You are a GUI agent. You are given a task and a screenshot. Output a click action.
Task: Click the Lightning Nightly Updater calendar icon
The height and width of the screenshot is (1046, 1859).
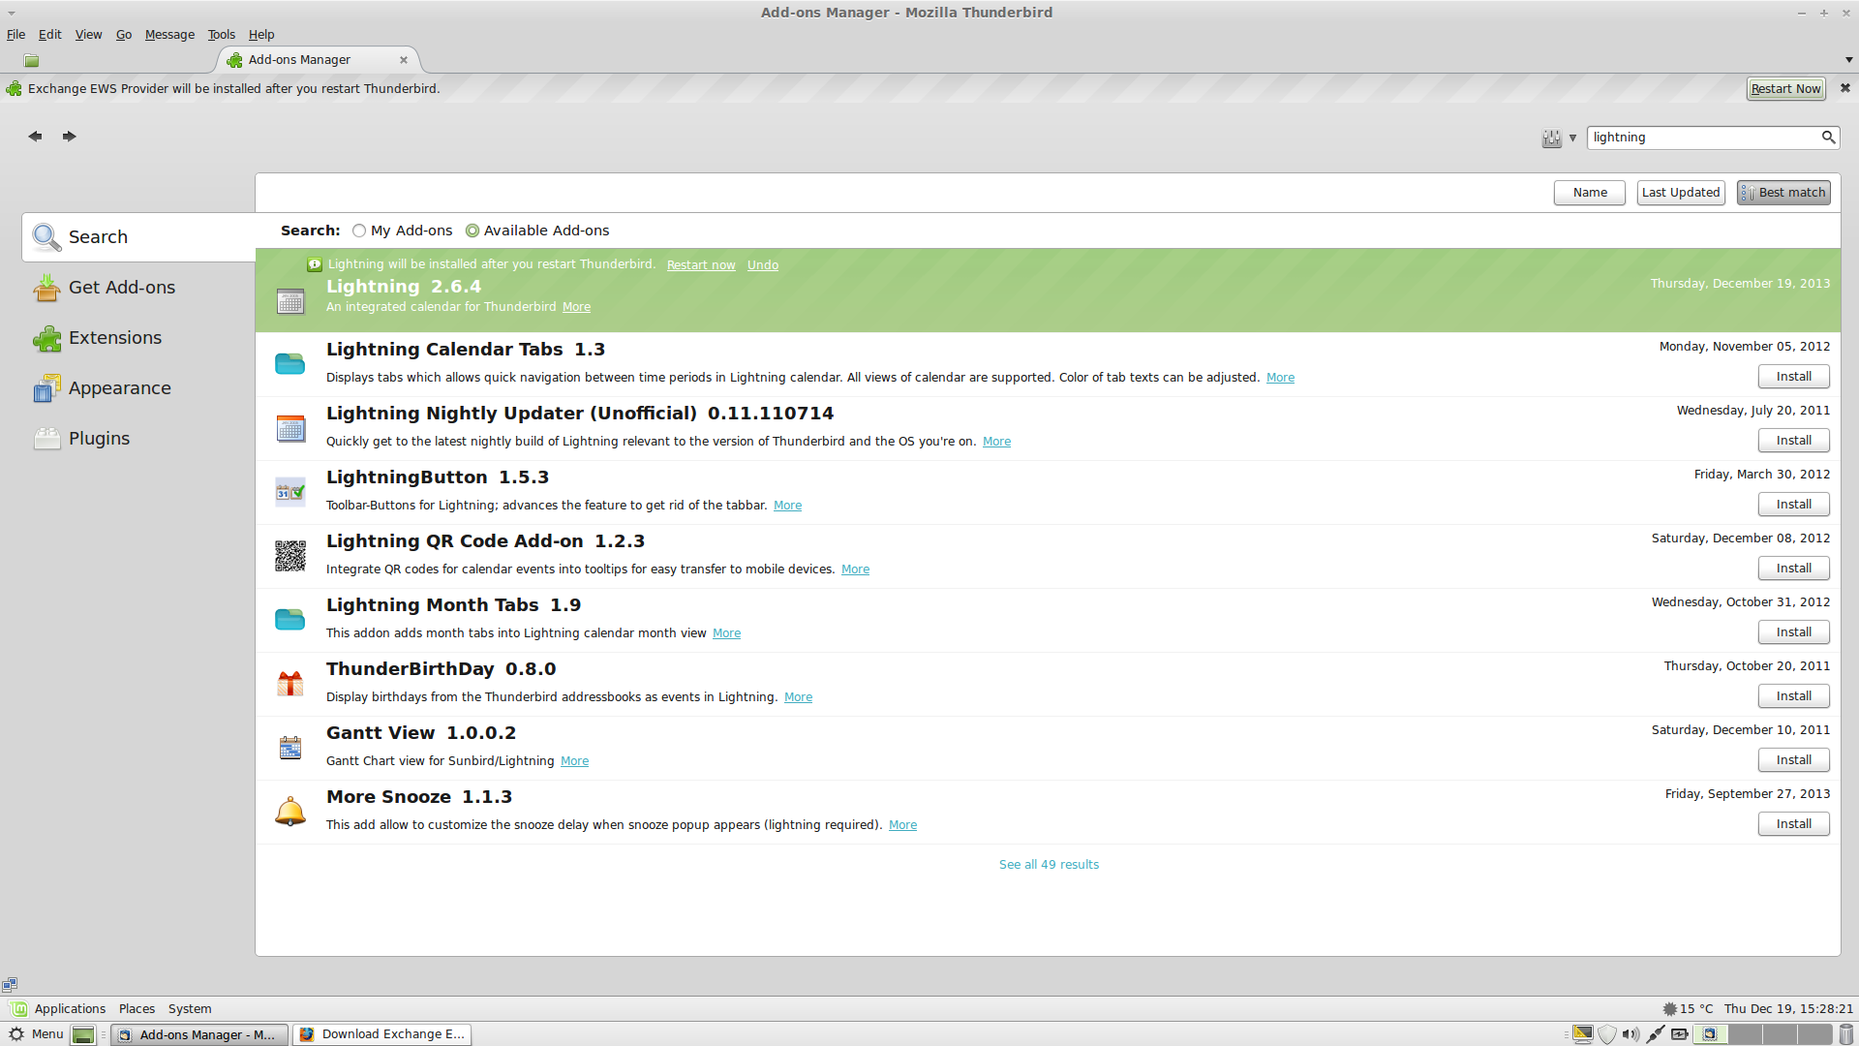tap(290, 428)
